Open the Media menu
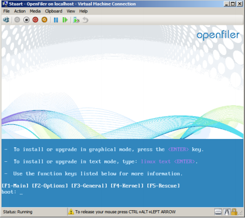245x218 pixels. pyautogui.click(x=35, y=11)
